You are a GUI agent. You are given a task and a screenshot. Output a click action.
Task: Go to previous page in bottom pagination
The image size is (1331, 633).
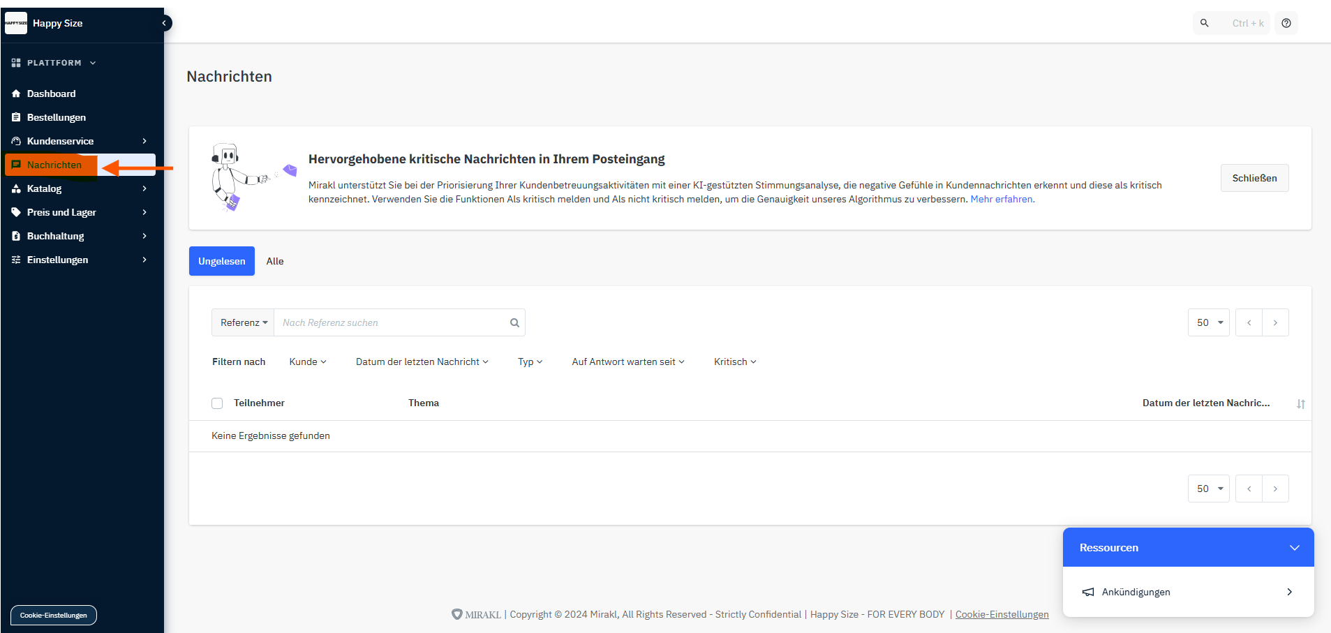[x=1249, y=489]
